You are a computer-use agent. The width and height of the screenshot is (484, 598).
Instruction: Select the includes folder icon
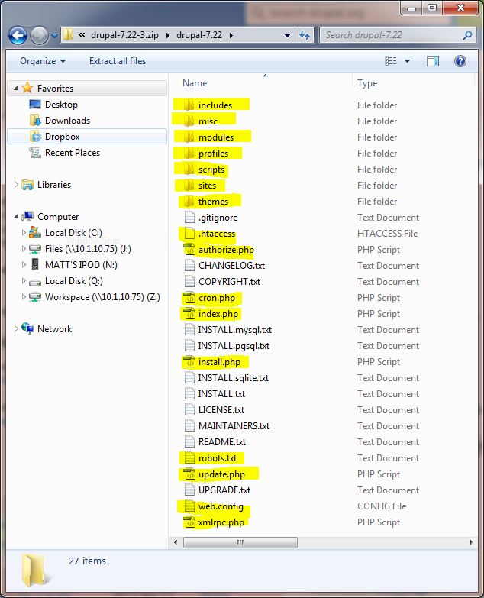pyautogui.click(x=189, y=105)
